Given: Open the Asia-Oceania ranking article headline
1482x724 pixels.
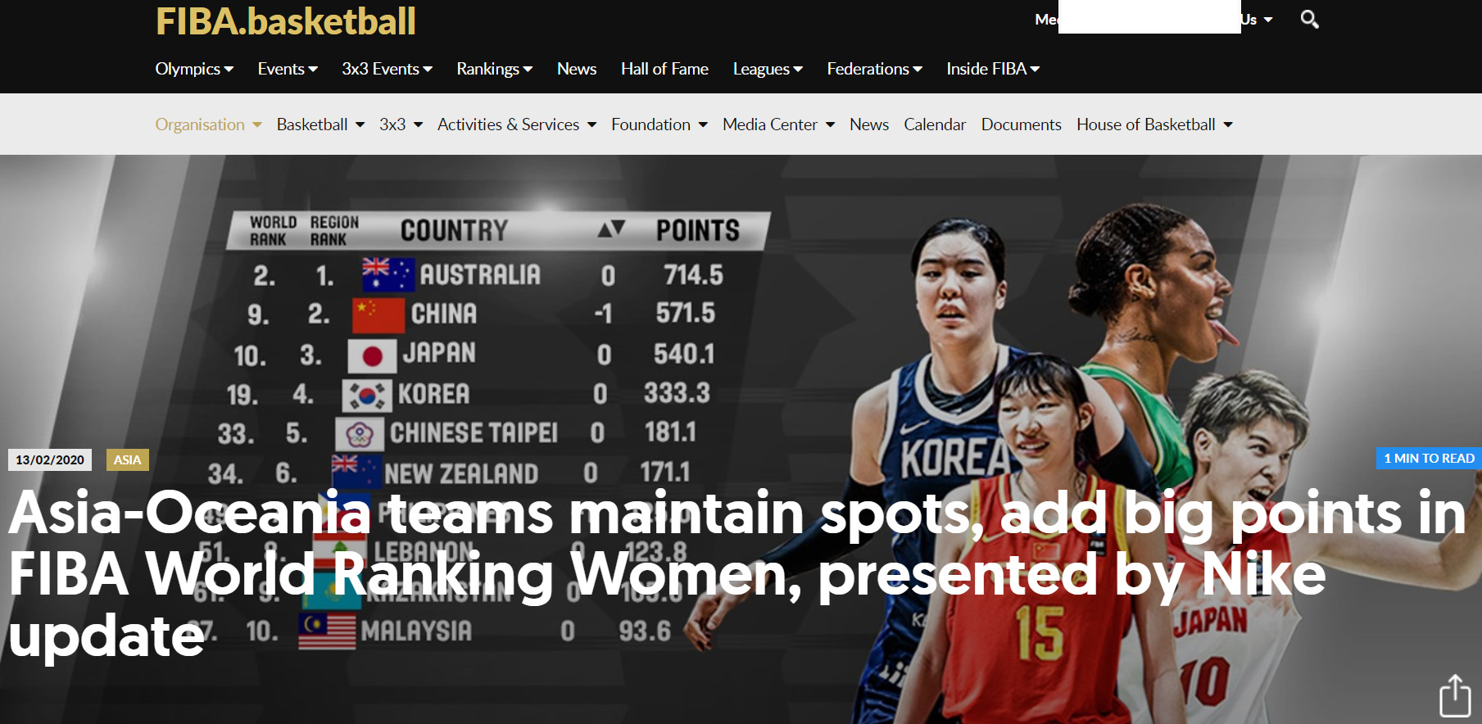Looking at the screenshot, I should tap(737, 574).
